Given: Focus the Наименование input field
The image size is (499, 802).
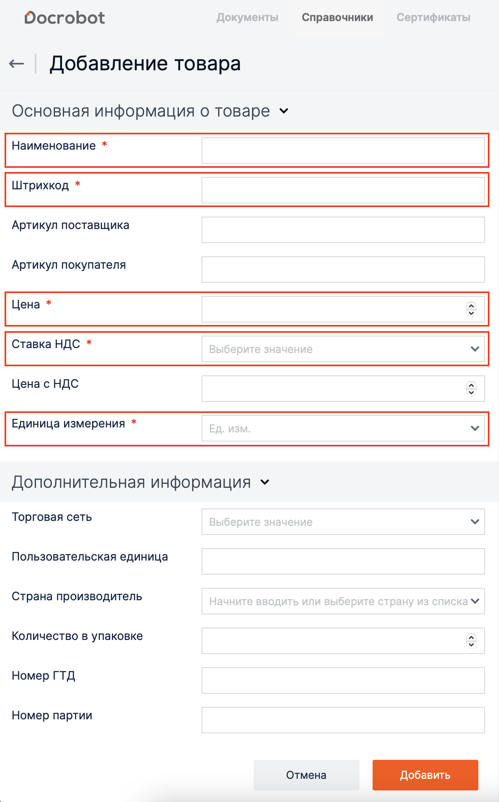Looking at the screenshot, I should coord(343,150).
